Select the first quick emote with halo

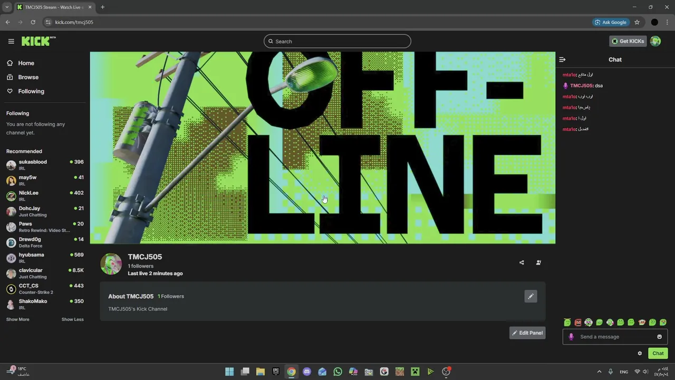(567, 322)
